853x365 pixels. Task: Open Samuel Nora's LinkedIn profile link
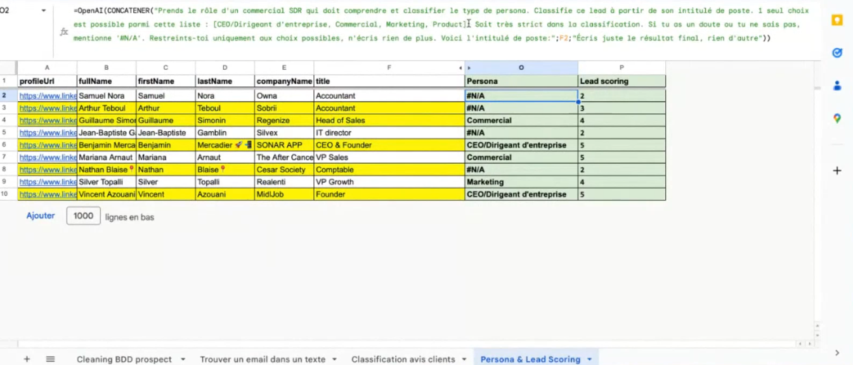[x=48, y=96]
